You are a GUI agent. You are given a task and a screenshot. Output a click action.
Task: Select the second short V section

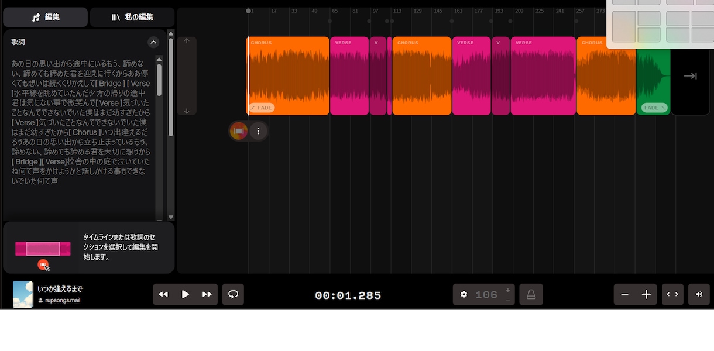pyautogui.click(x=500, y=76)
